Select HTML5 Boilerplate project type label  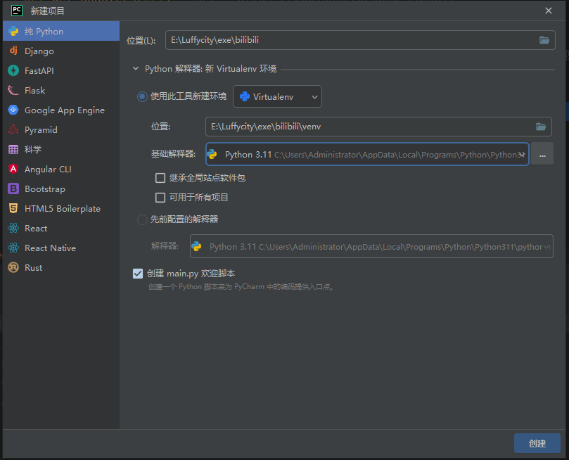coord(63,209)
